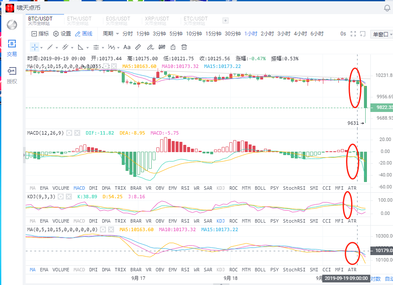Remove the KDJ(9,3,3) indicator panel
Image resolution: width=393 pixels, height=285 pixels.
69,197
